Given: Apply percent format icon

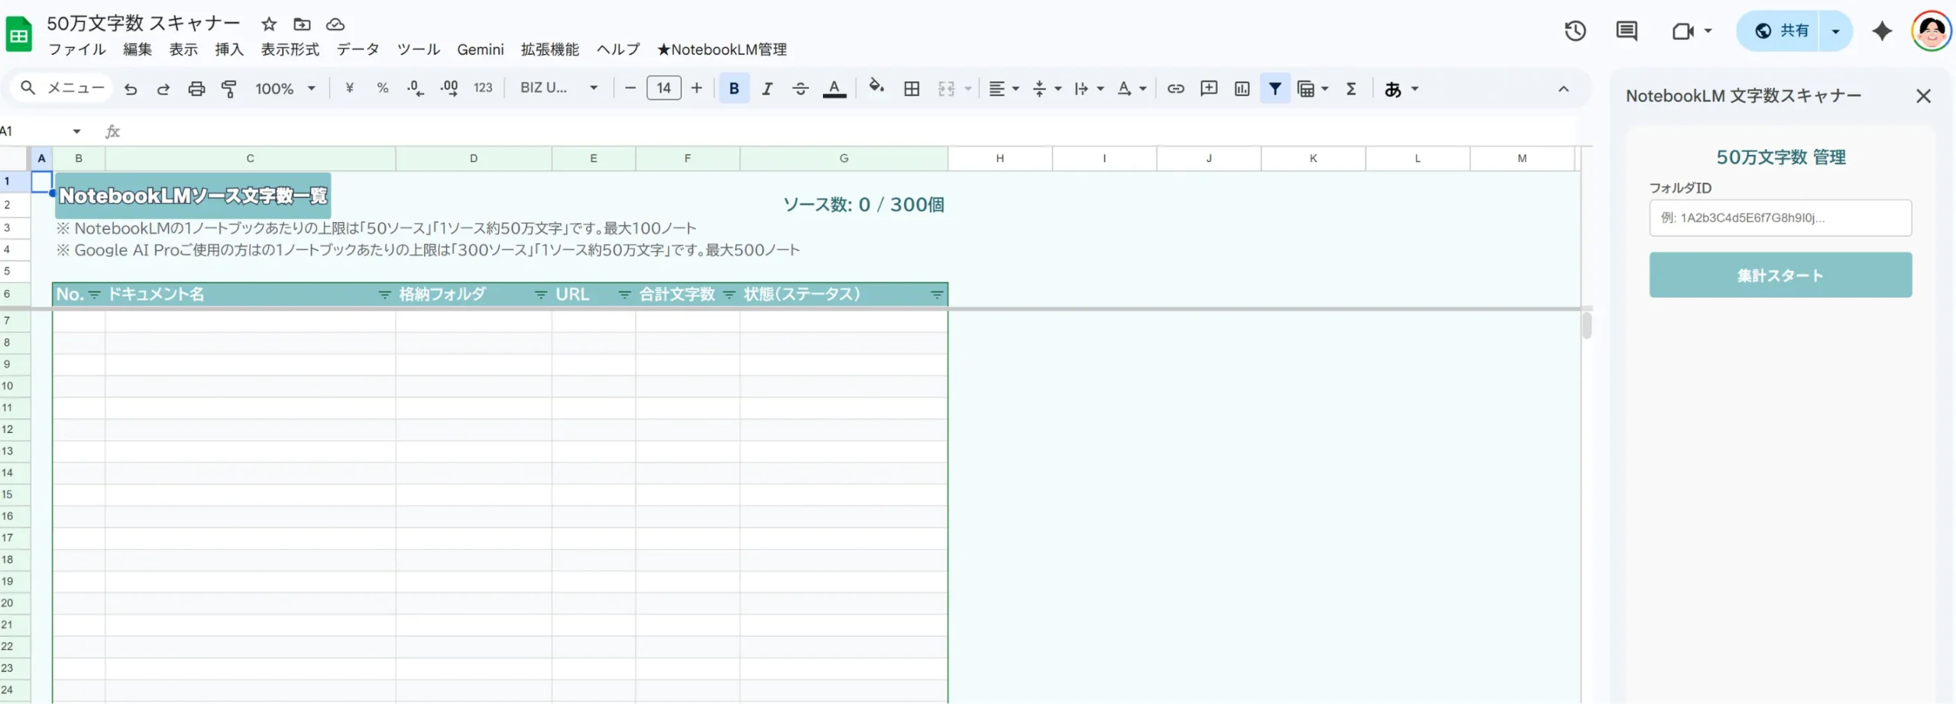Looking at the screenshot, I should [x=383, y=89].
